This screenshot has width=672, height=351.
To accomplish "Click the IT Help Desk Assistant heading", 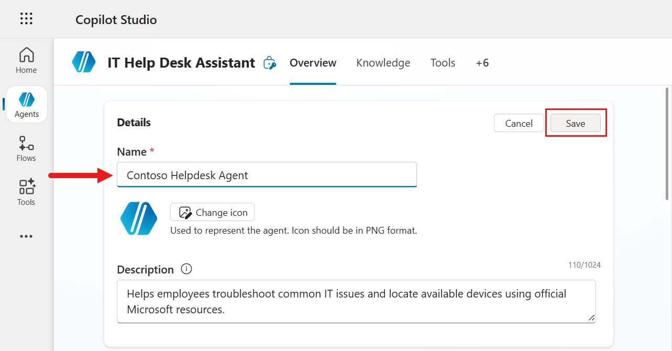I will pos(181,63).
